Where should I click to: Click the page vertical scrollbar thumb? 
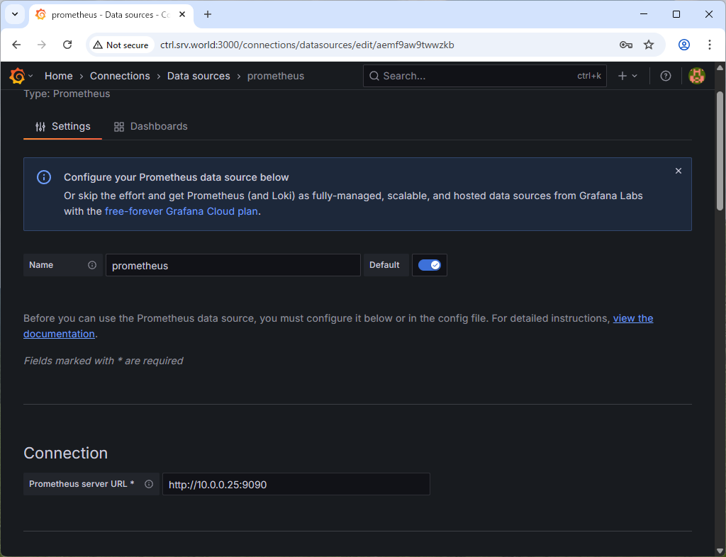(x=720, y=150)
